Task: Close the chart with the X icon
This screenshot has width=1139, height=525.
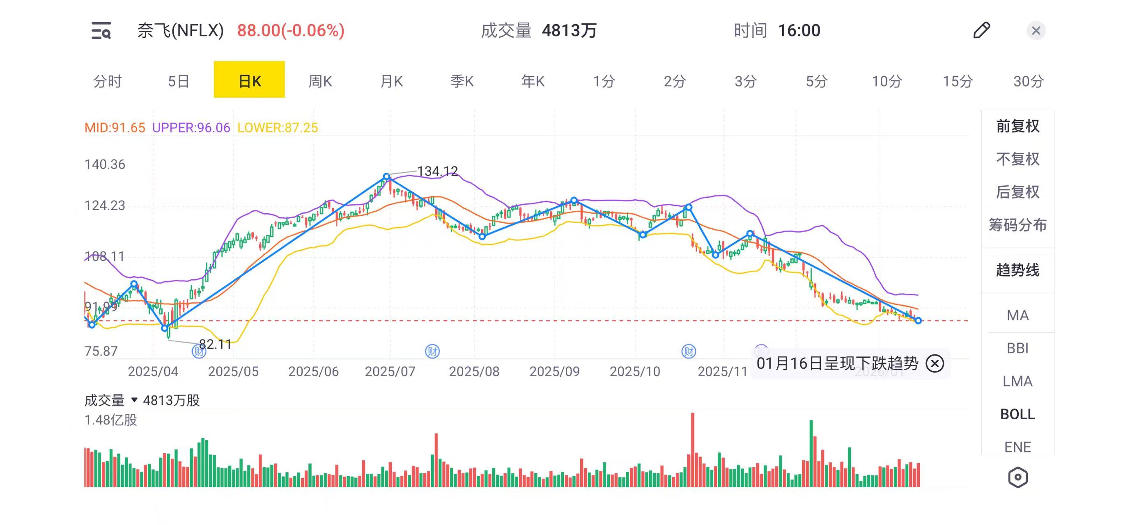Action: coord(1036,30)
